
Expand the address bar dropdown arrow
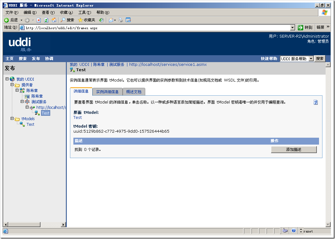[293, 28]
